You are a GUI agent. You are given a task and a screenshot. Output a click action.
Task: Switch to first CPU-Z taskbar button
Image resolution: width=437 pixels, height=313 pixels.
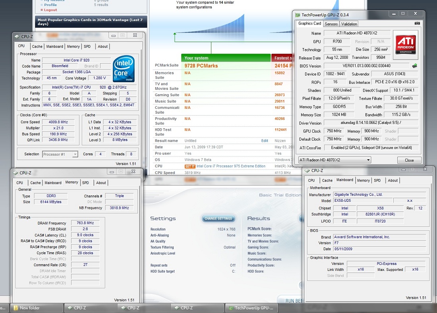(x=90, y=308)
